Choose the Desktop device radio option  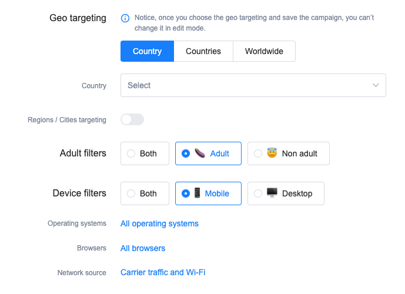coord(258,193)
